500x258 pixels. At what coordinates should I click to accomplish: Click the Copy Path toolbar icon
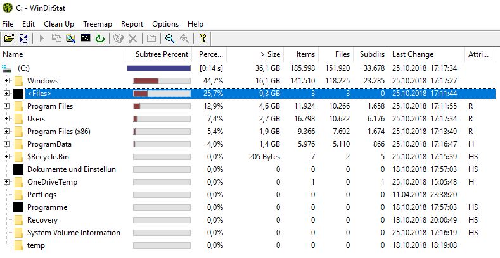56,39
